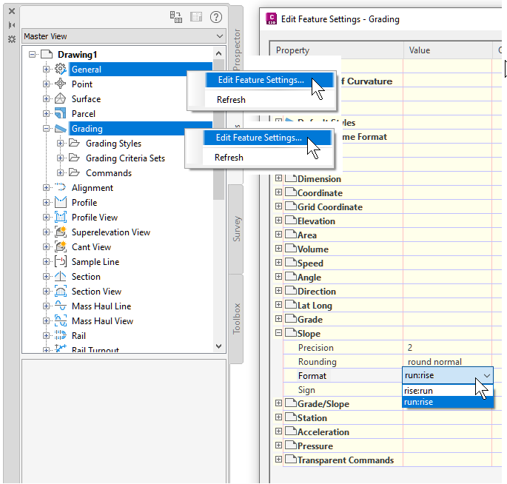Click the Profile View icon

pos(61,218)
